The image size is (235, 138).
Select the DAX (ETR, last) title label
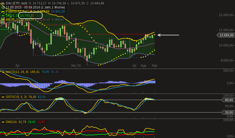click(17, 3)
